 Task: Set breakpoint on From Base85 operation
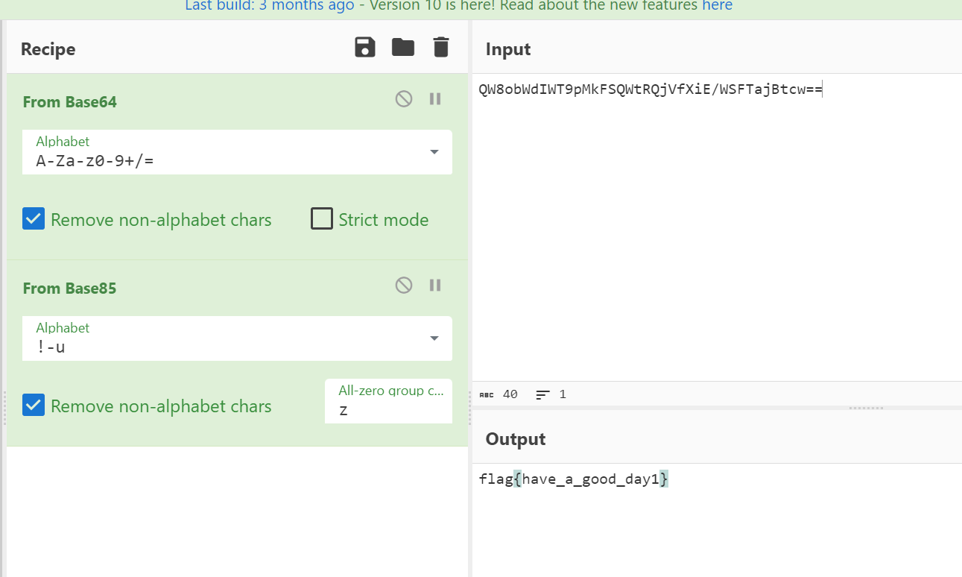tap(436, 285)
